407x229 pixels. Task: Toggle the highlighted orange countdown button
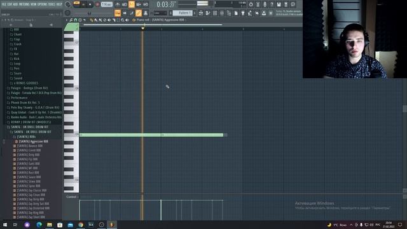[132, 4]
